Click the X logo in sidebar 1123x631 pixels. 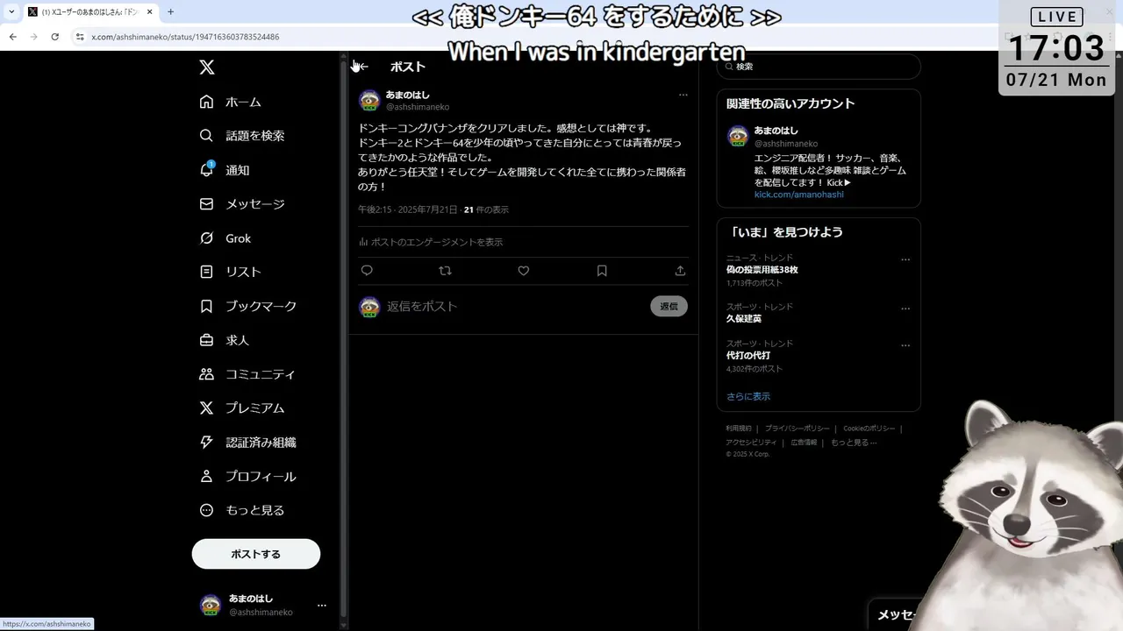(x=206, y=67)
